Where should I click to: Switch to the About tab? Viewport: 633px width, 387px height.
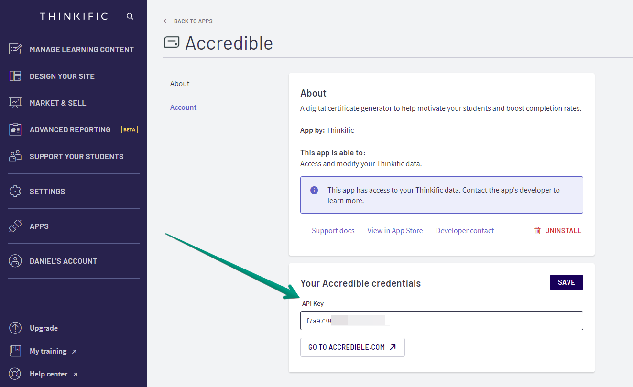click(180, 84)
